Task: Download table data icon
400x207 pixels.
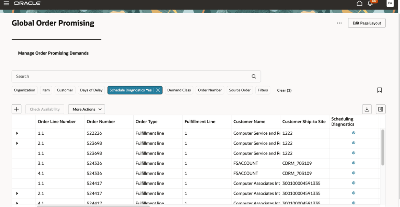Action: point(367,109)
